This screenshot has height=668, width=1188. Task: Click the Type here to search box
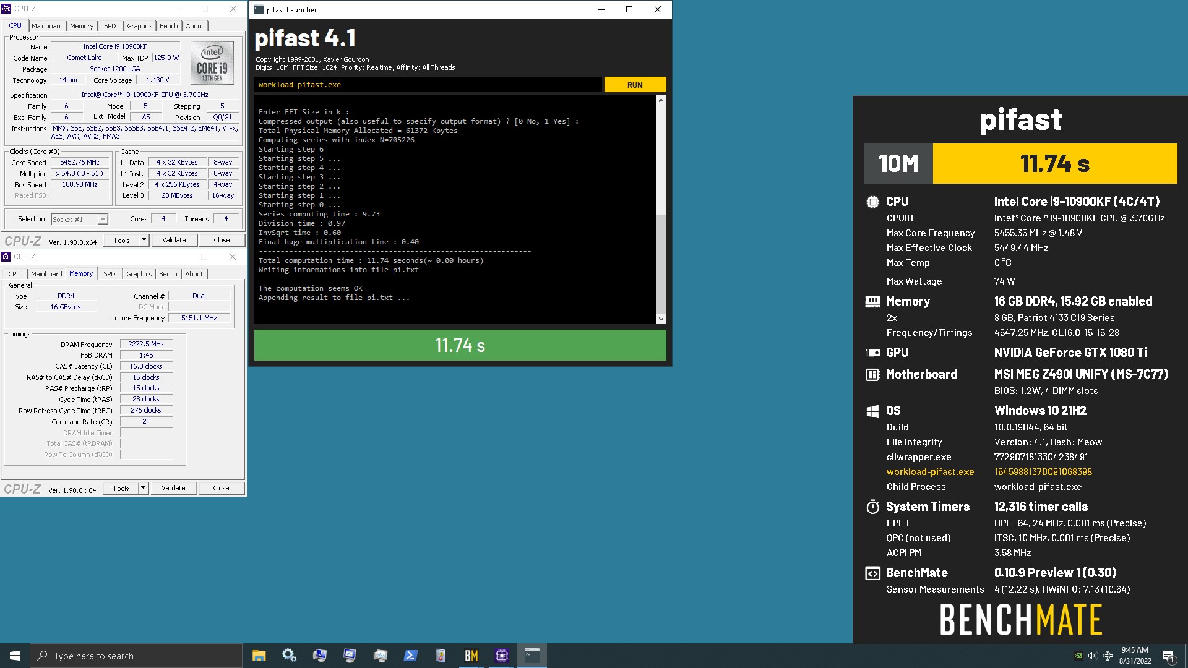click(x=136, y=656)
